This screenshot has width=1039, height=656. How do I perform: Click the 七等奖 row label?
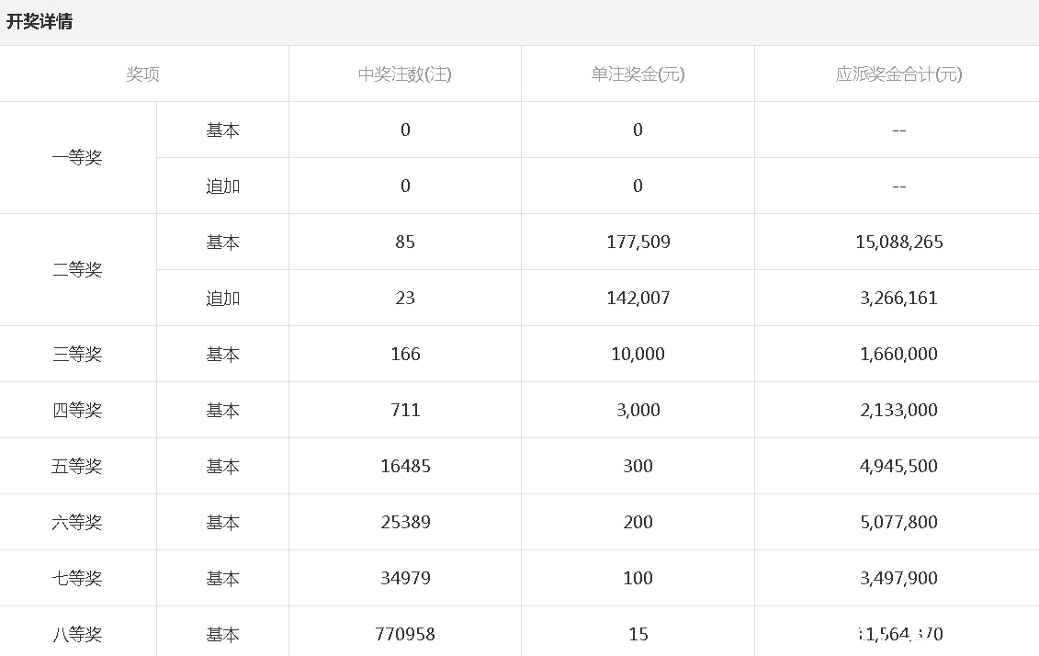tap(78, 578)
